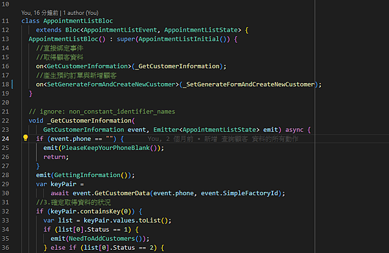Click GetCustomerData method call on line 30
Screen dimensions: 389x253
(x=122, y=193)
